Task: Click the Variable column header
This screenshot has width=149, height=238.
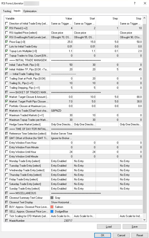Action: point(27,19)
